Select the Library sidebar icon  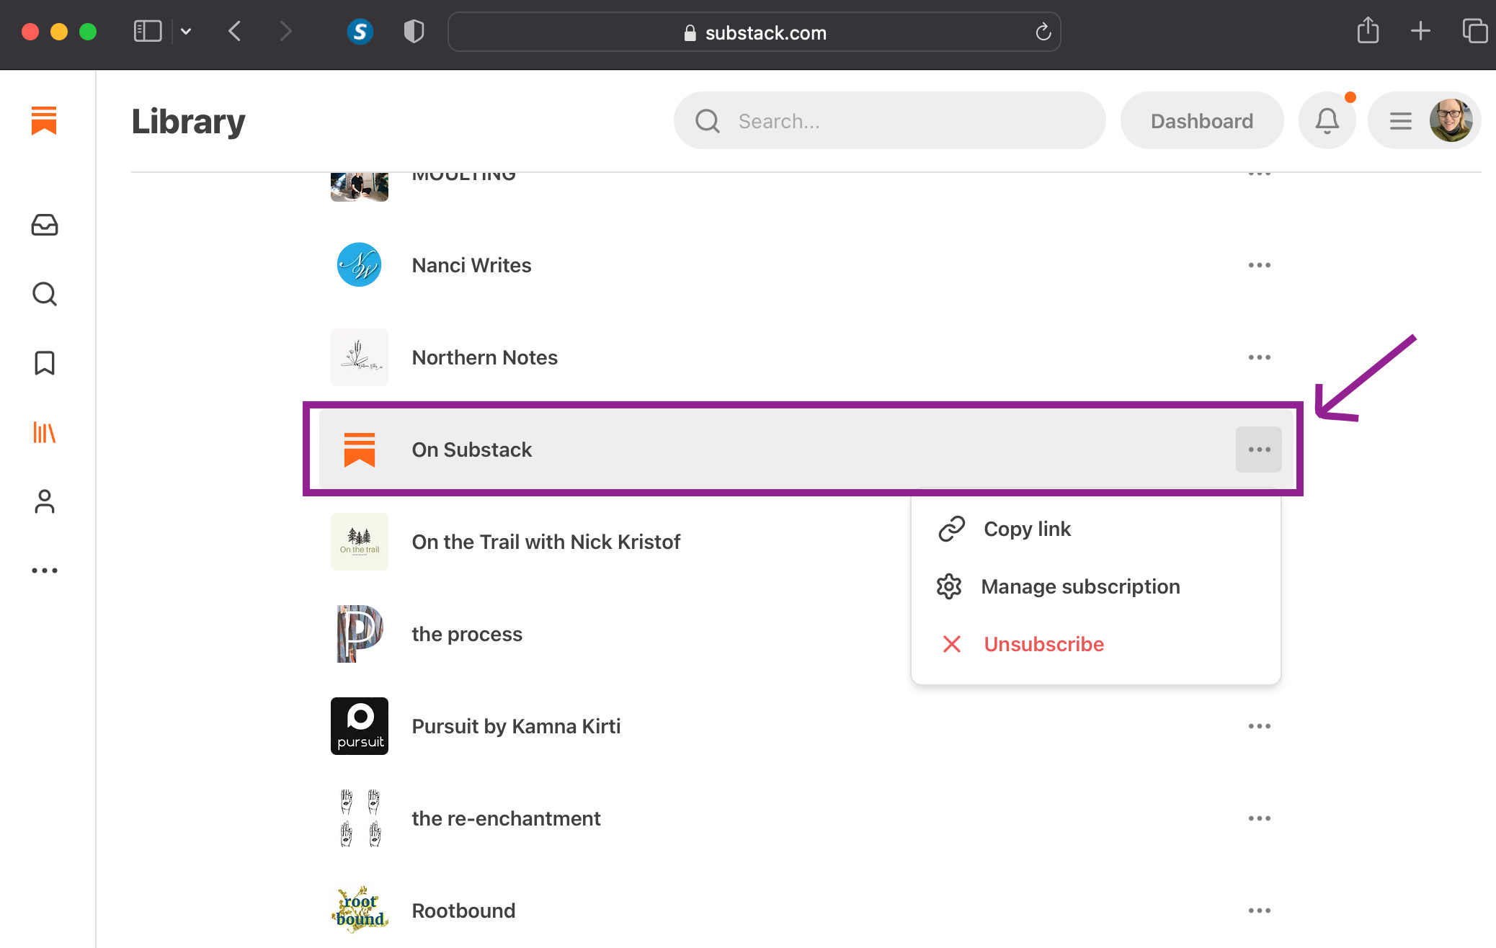click(x=45, y=432)
